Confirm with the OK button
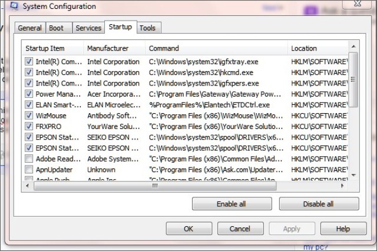The width and height of the screenshot is (377, 251). pos(189,229)
